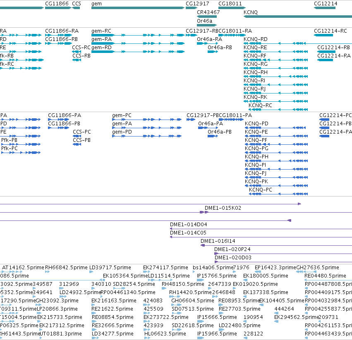Select the gem gene bar

point(138,8)
